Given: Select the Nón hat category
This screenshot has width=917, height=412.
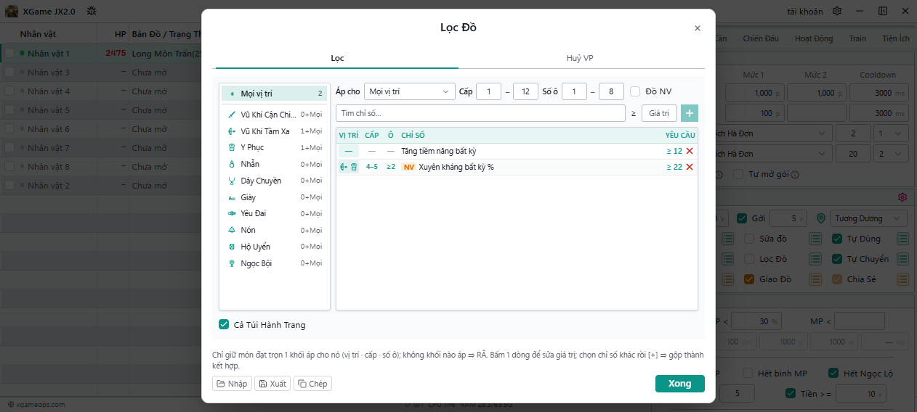Looking at the screenshot, I should 275,230.
